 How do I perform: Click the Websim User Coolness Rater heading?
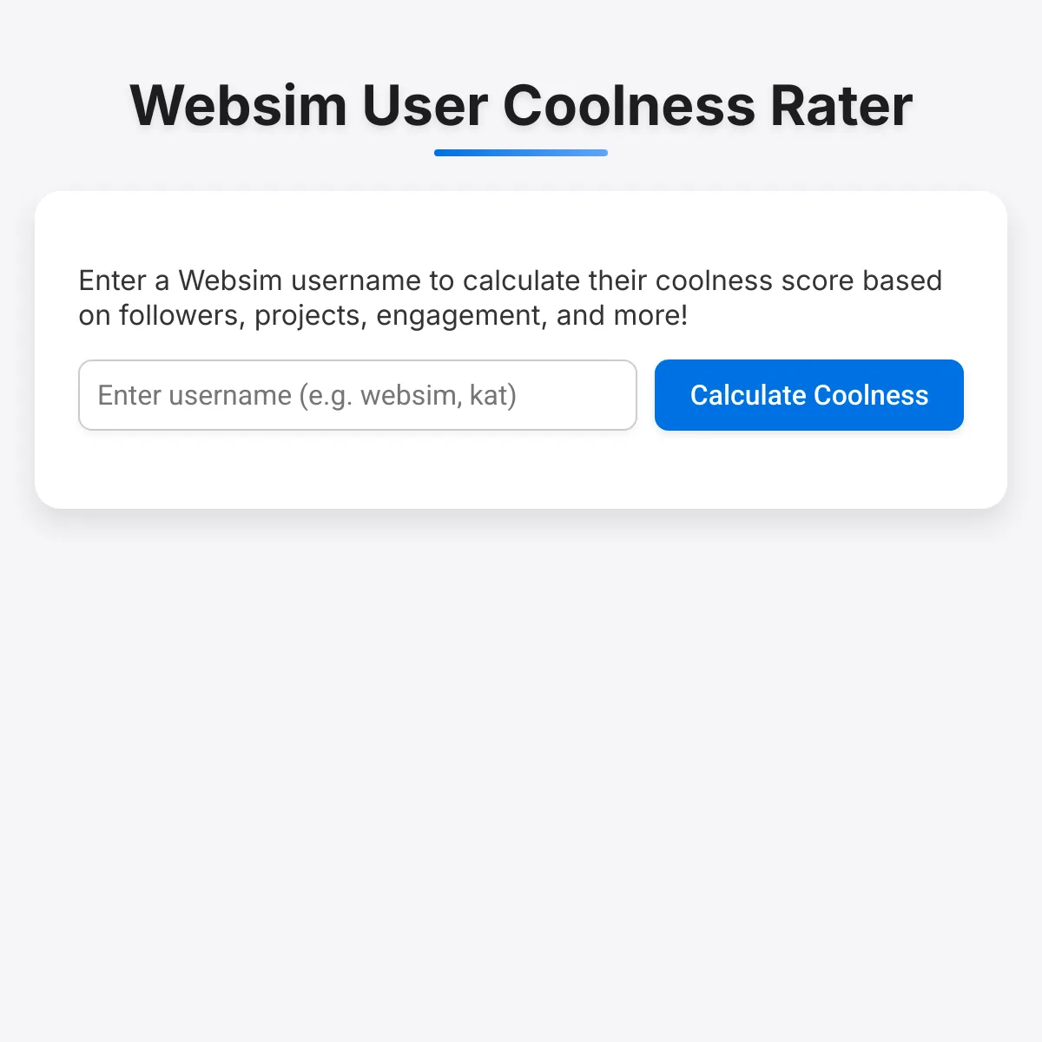pos(521,106)
